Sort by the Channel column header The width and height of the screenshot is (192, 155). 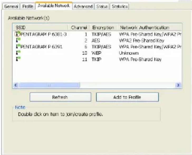coord(79,27)
